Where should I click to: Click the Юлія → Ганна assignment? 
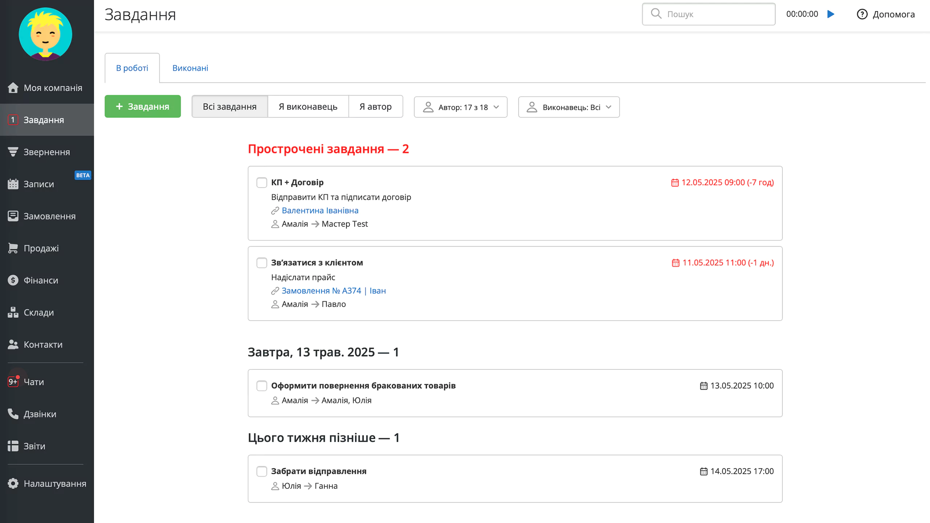[304, 486]
